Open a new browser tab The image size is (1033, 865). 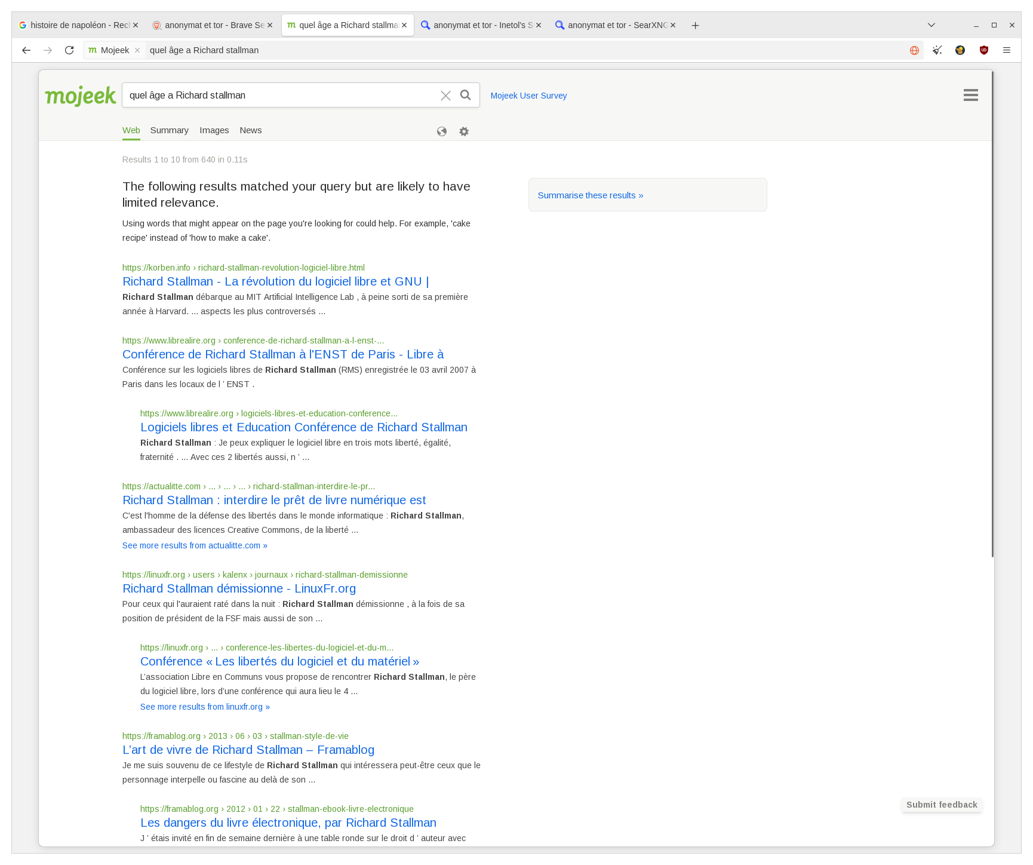pyautogui.click(x=695, y=25)
